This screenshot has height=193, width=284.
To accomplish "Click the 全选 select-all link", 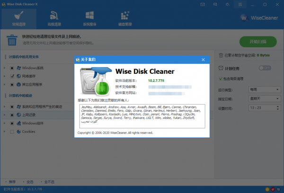I will tap(30, 182).
